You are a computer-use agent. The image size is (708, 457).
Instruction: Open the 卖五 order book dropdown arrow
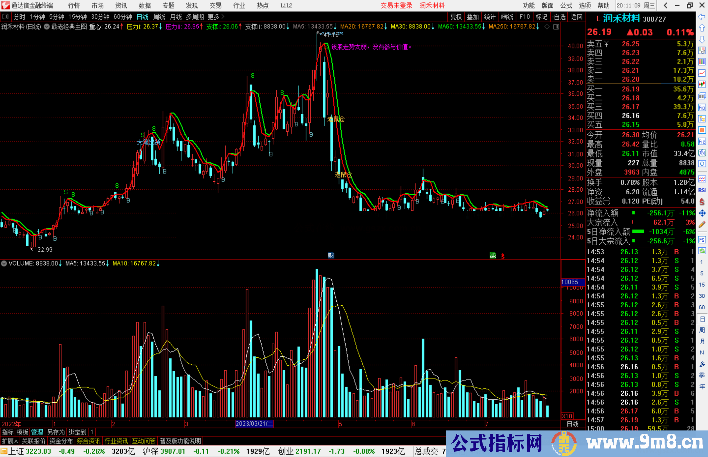click(606, 44)
